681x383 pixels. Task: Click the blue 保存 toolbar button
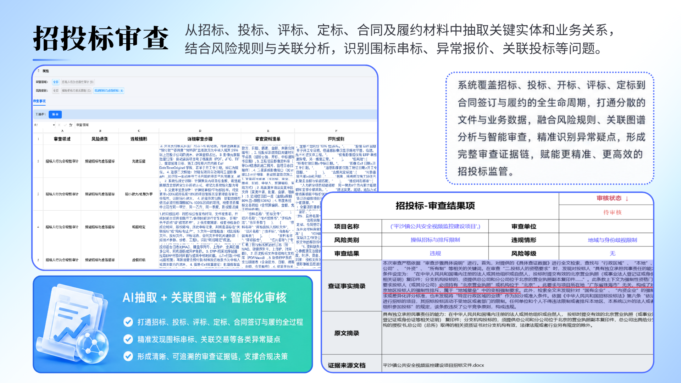55,114
